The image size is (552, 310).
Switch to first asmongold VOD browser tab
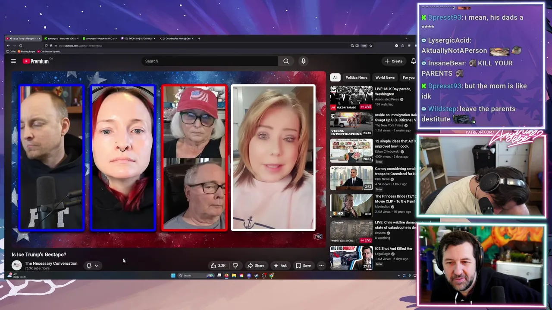pyautogui.click(x=61, y=38)
